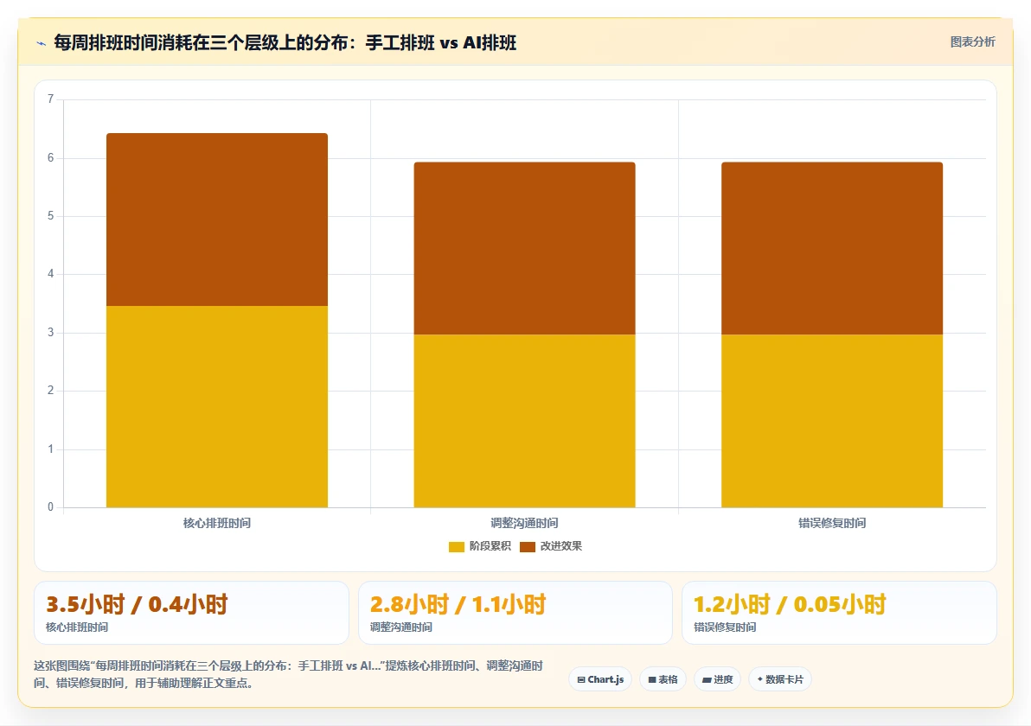The image size is (1031, 726).
Task: Click the 错误修复时间 axis label
Action: (832, 523)
